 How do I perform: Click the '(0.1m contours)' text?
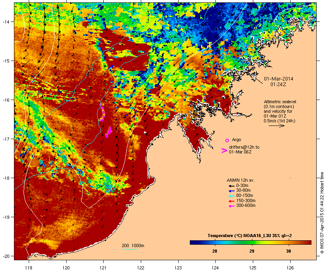(279, 106)
